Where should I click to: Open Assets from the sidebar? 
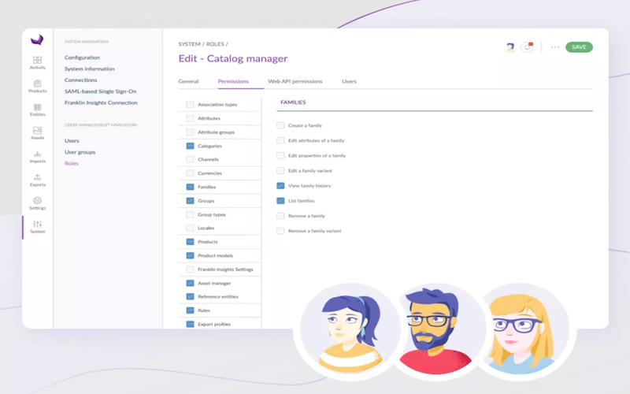pyautogui.click(x=37, y=133)
